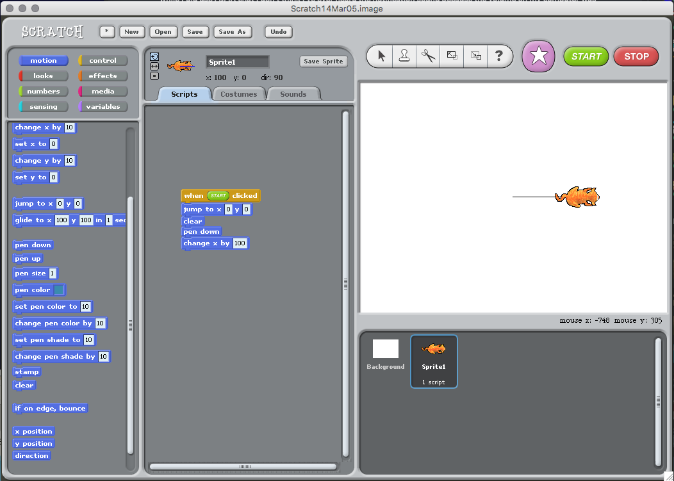Switch to the Scripts tab
This screenshot has width=674, height=481.
click(185, 94)
